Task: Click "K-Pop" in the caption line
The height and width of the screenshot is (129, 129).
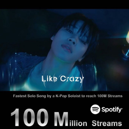Action: (61, 96)
